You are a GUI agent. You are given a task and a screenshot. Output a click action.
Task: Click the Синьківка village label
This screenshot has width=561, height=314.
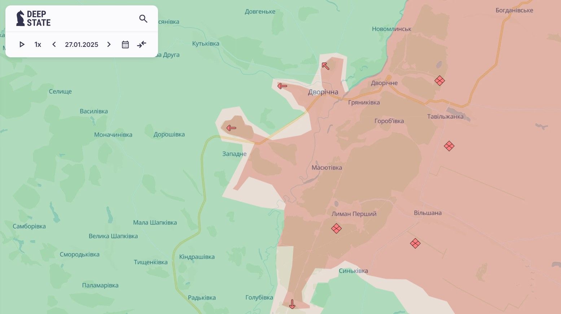pos(353,271)
